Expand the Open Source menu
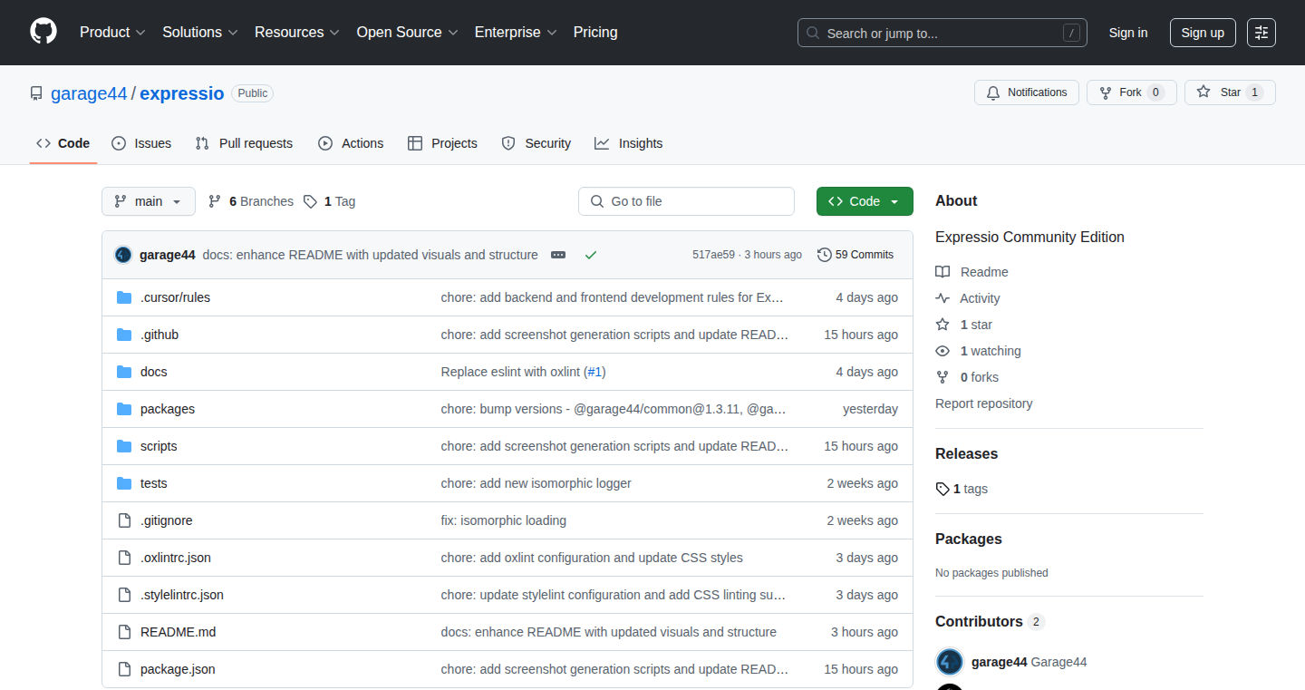This screenshot has height=690, width=1305. [407, 32]
